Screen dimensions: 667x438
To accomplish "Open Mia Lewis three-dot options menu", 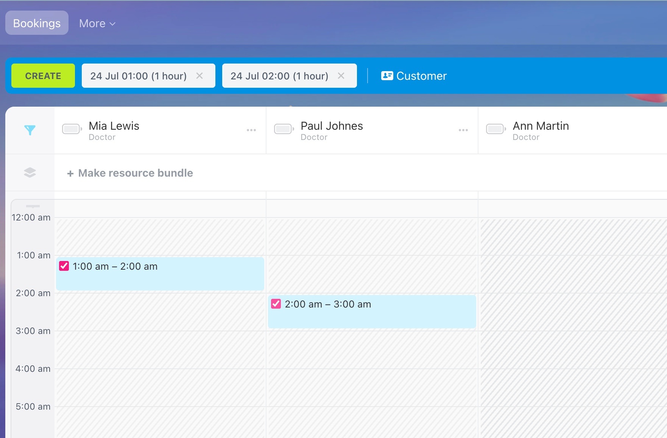I will point(251,130).
